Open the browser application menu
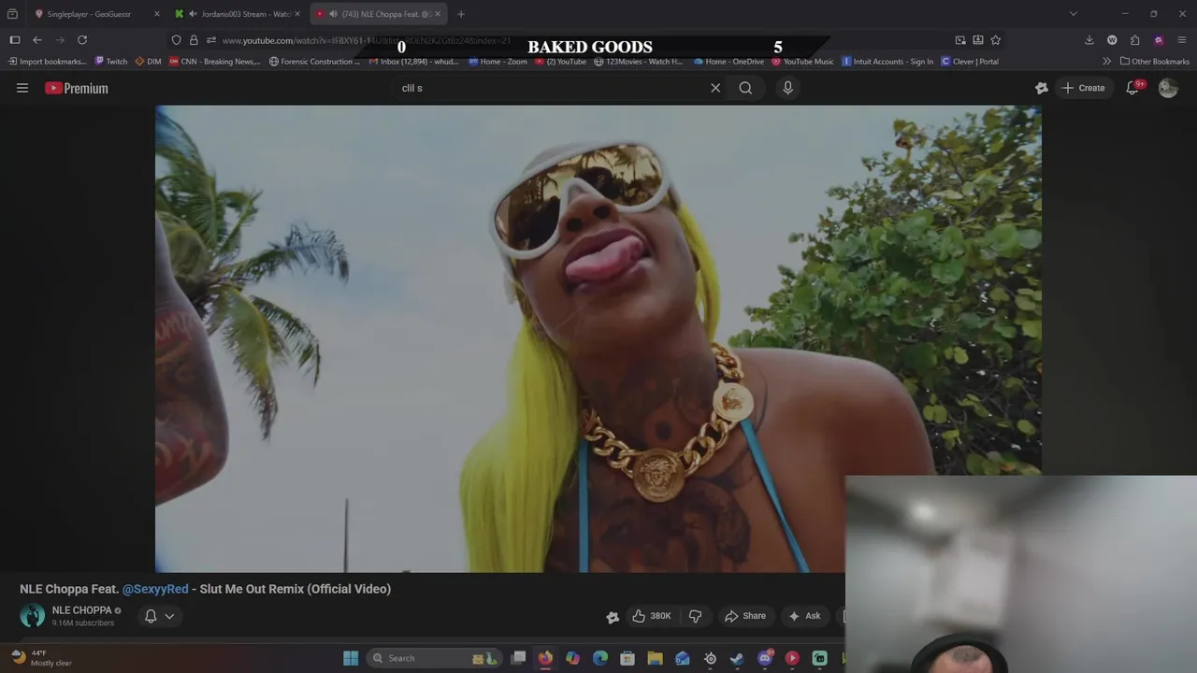1197x673 pixels. 1183,40
